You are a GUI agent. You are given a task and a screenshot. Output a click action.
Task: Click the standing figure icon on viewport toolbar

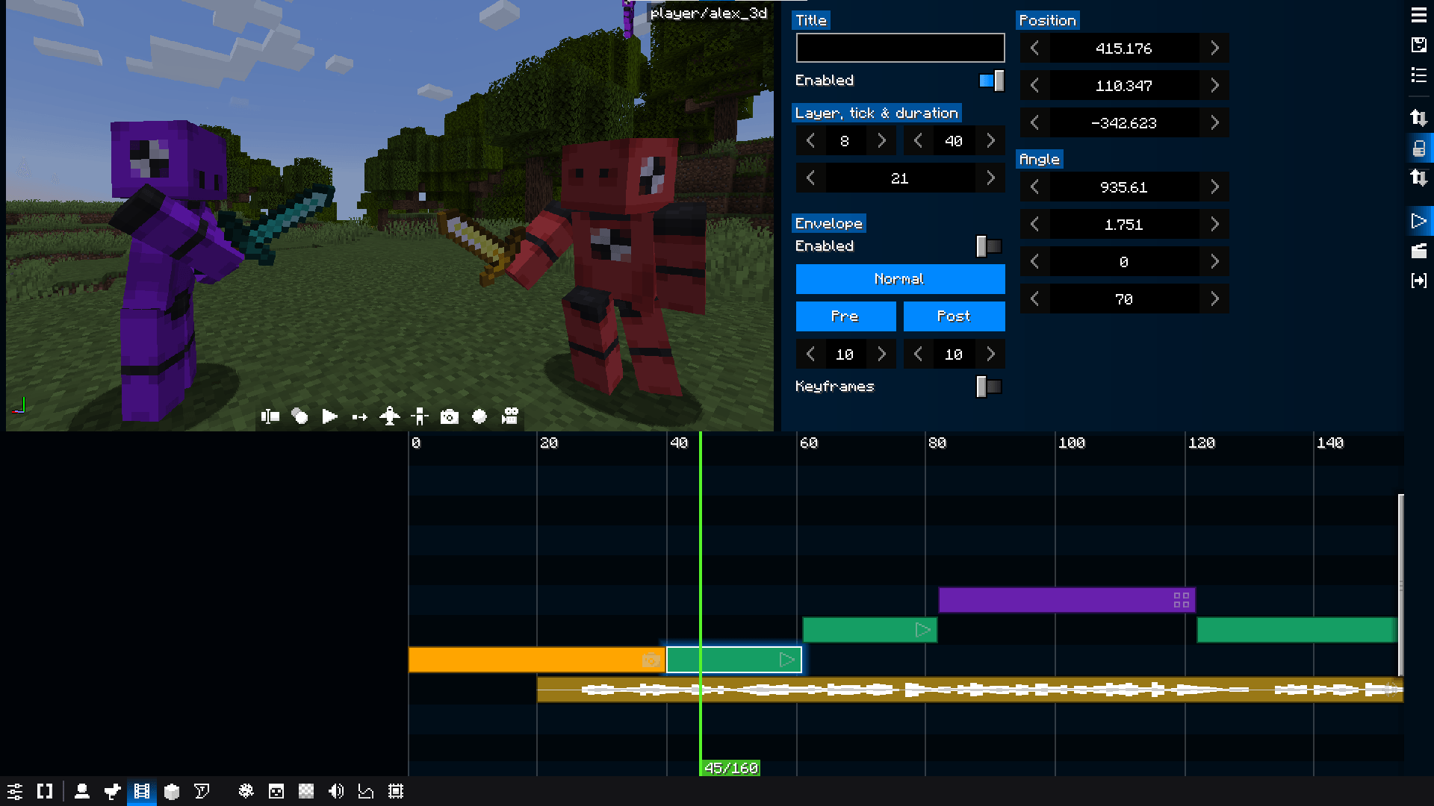pos(420,416)
